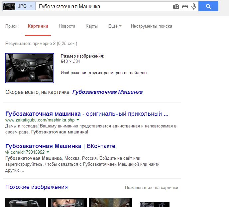Click the best guess Губозакаточная Машинка link
Screen dimensions: 229x207
(107, 92)
